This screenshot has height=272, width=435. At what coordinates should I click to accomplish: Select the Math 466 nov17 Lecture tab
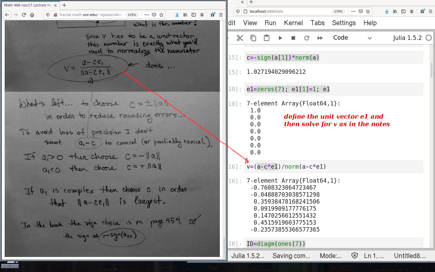28,5
